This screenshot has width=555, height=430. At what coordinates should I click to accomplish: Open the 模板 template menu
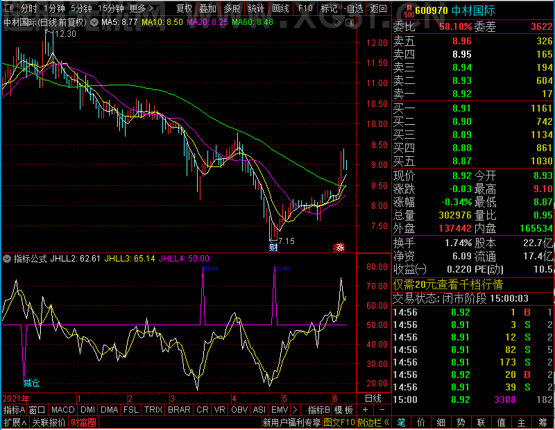(x=343, y=410)
